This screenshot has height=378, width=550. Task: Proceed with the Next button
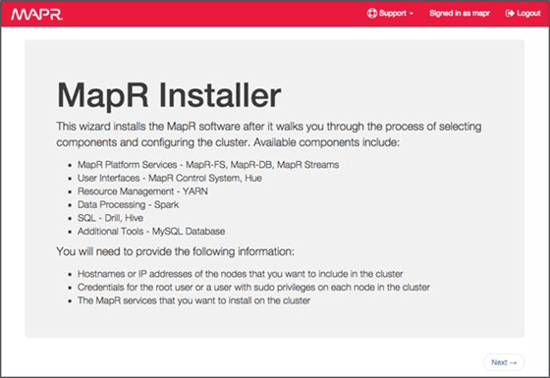[x=504, y=362]
